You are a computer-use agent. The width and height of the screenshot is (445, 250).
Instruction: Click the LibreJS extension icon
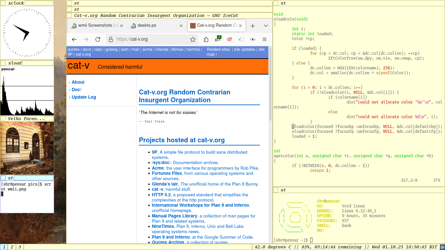218,39
